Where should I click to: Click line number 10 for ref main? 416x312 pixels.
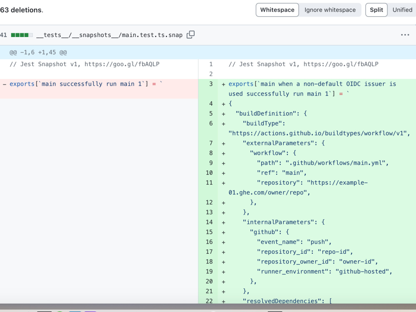tap(209, 173)
